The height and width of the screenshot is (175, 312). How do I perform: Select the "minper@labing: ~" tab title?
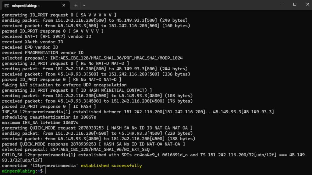pos(26,5)
